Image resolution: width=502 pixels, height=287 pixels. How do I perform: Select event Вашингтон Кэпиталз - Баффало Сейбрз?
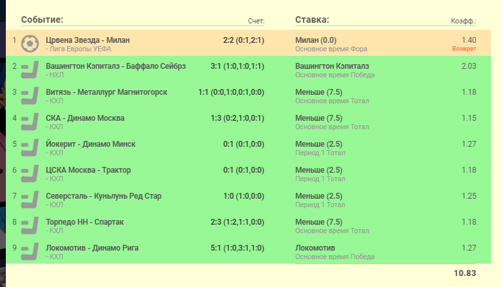(116, 66)
